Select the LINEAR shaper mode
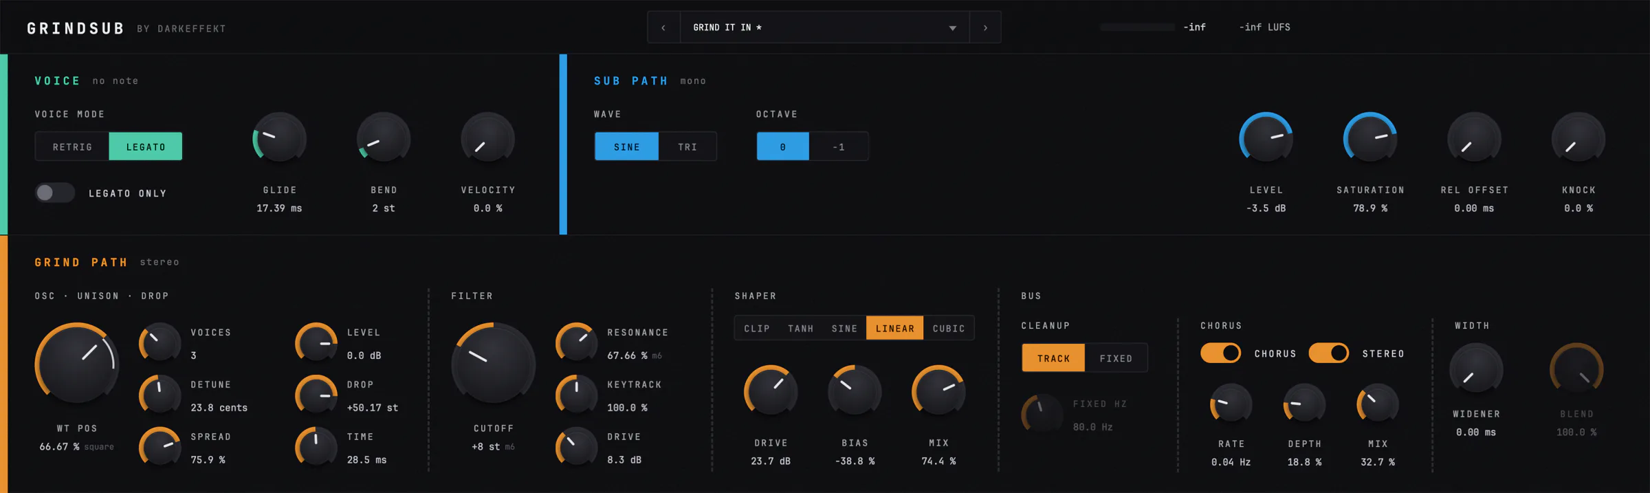 coord(894,329)
